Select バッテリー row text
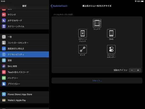 [13, 78]
